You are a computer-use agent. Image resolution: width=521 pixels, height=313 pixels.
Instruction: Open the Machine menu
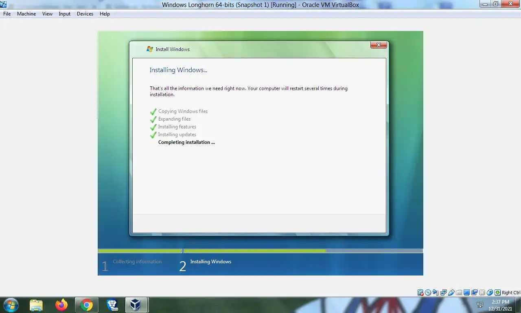coord(26,13)
